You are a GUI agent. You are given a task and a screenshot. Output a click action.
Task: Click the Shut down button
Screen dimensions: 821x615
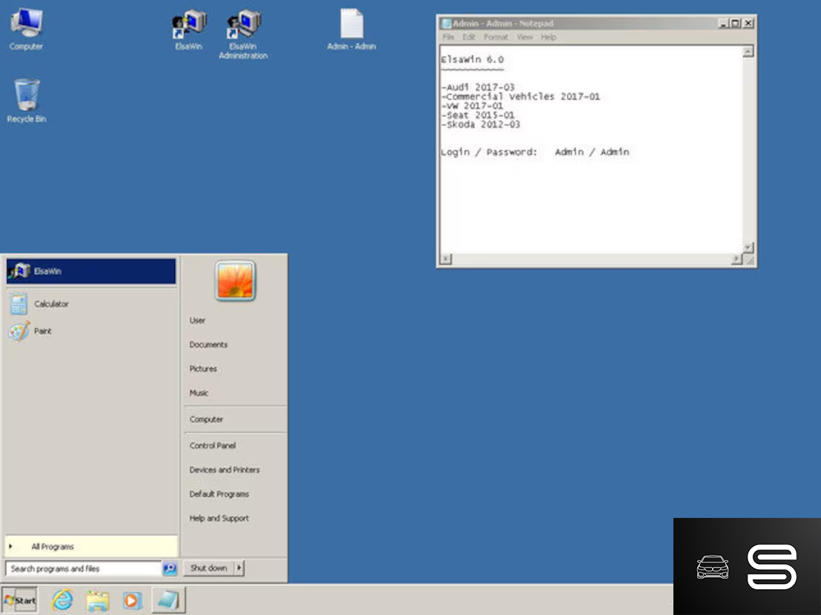click(208, 568)
